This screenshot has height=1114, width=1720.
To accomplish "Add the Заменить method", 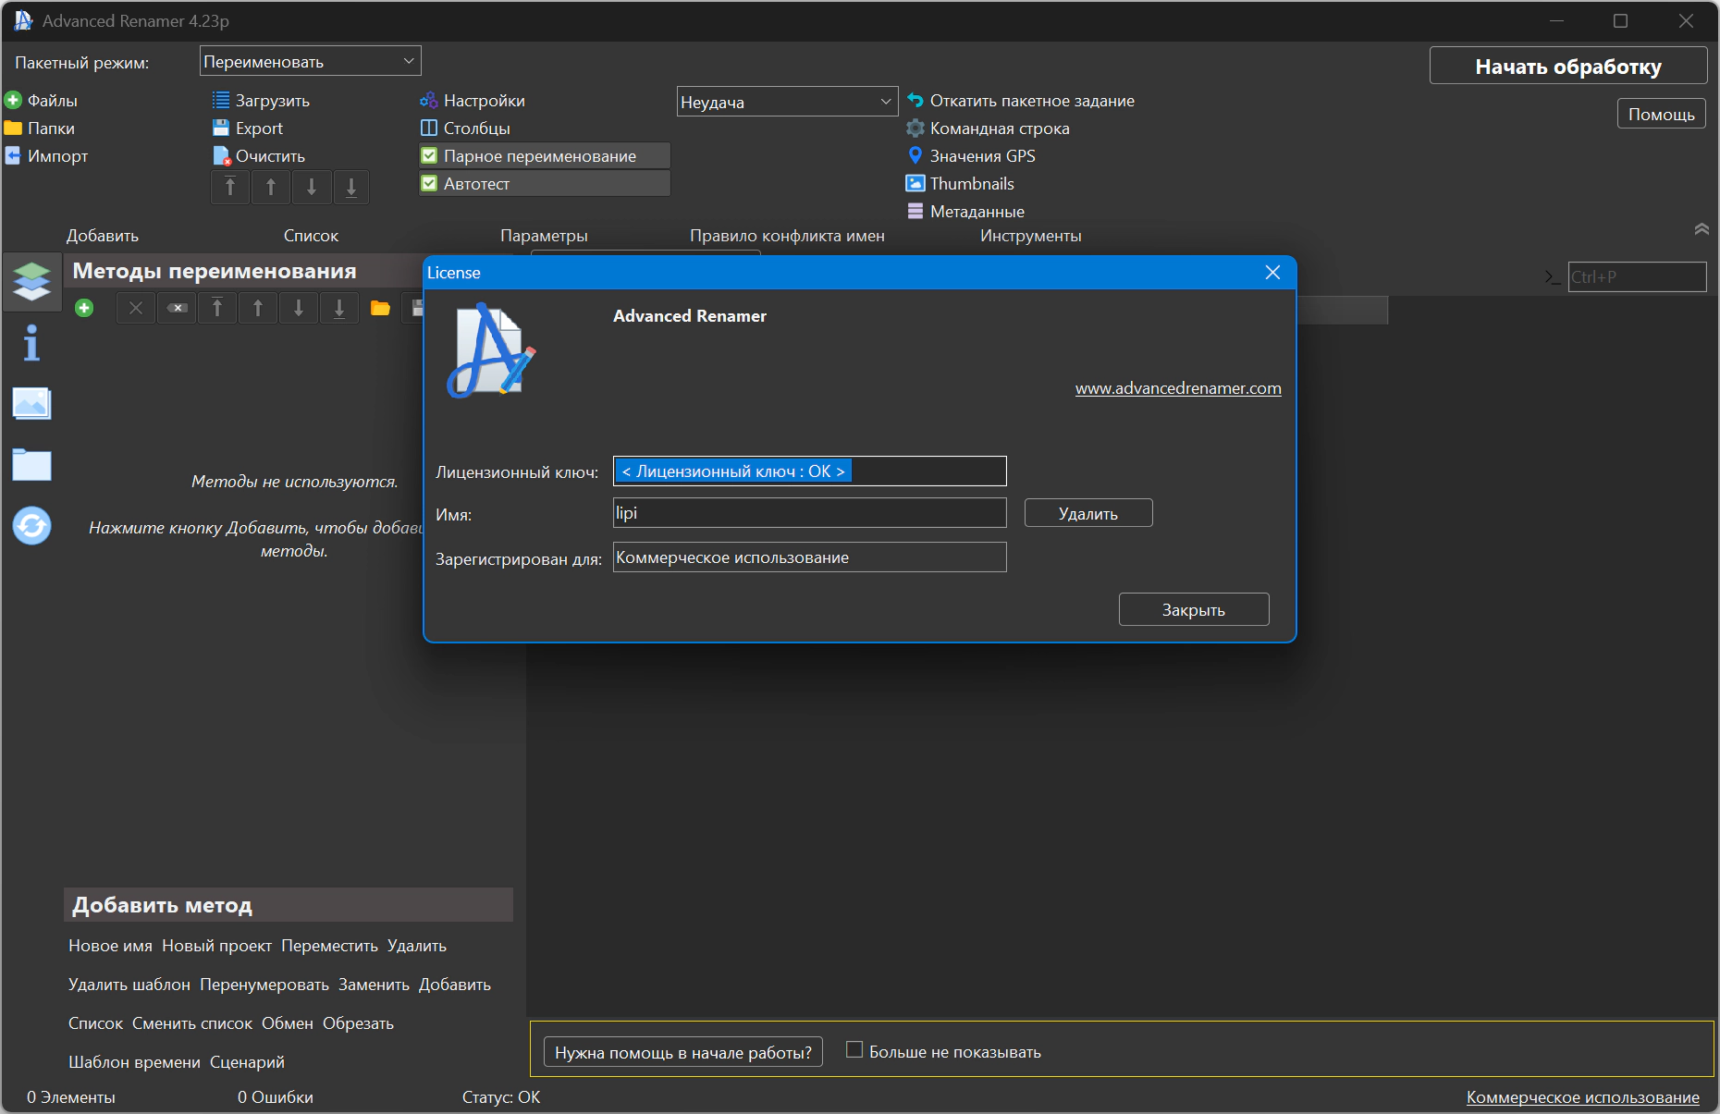I will point(374,985).
